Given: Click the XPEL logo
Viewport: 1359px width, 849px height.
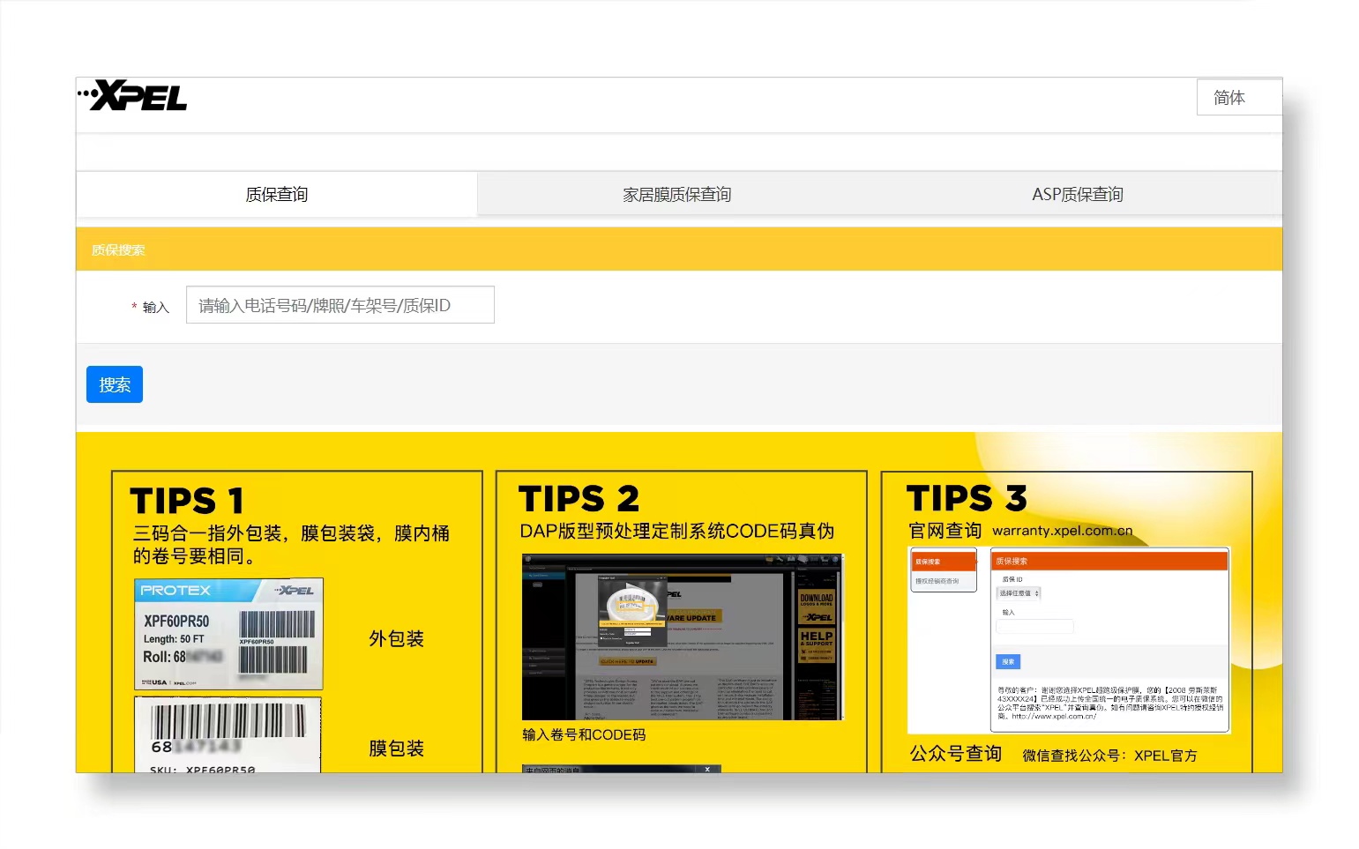Looking at the screenshot, I should point(132,96).
